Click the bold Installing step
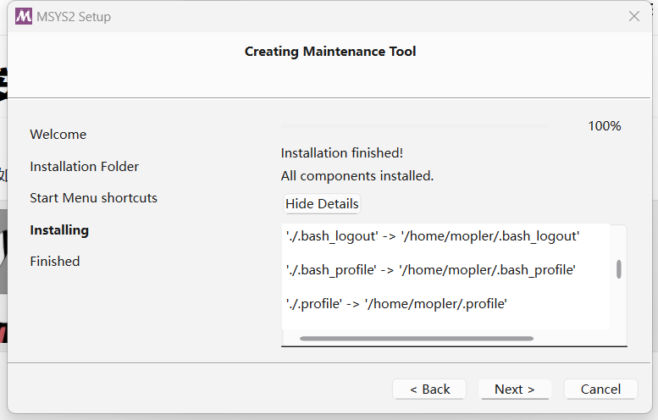Image resolution: width=658 pixels, height=420 pixels. coord(59,230)
